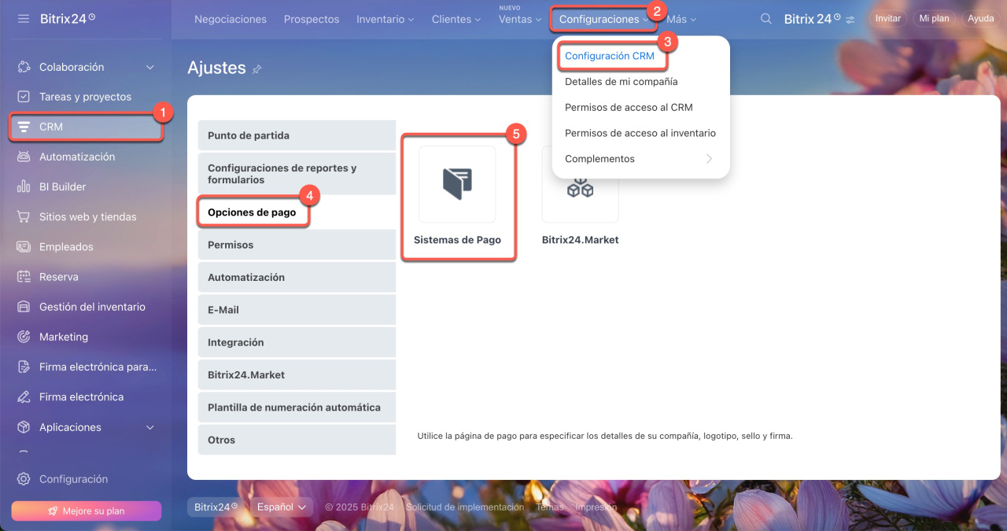This screenshot has height=531, width=1007.
Task: Click the CRM funnel icon
Action: (24, 127)
